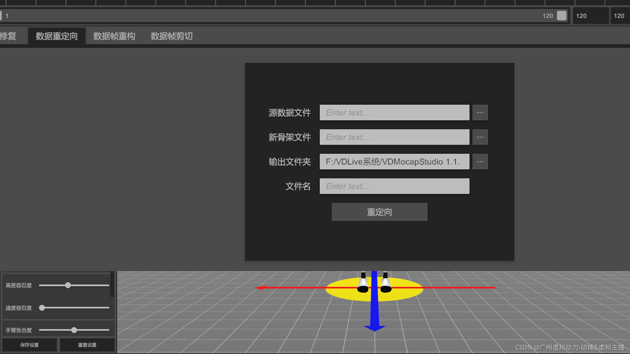Click browse button for 源数据文件
This screenshot has height=354, width=630.
point(480,112)
